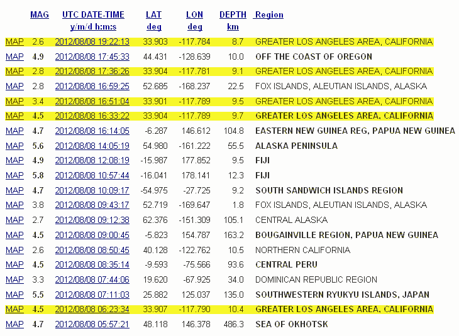This screenshot has width=459, height=336.
Task: Open the 2012/08/08 05:57:21 Sea of Okhotsk event
Action: click(92, 324)
